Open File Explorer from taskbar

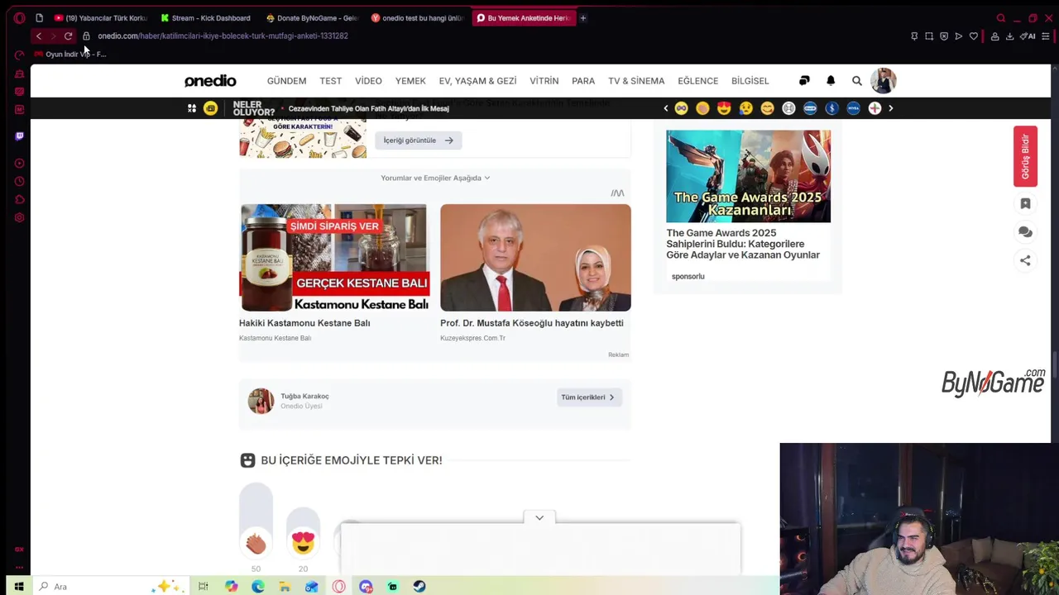click(x=285, y=587)
